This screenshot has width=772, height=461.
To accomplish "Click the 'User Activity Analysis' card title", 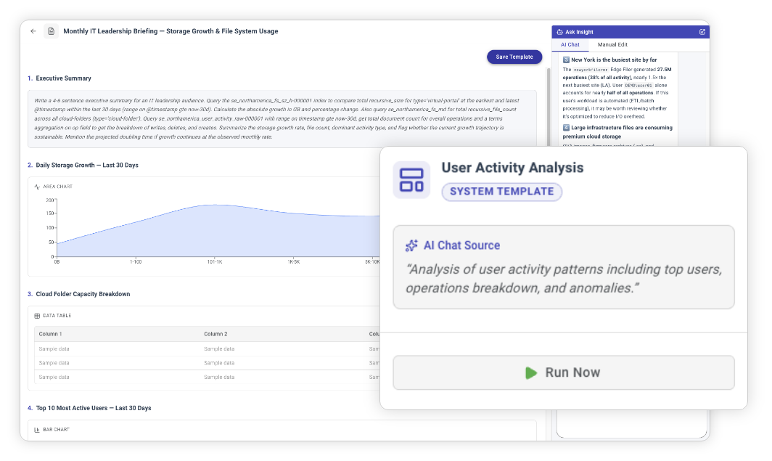I will [x=512, y=168].
